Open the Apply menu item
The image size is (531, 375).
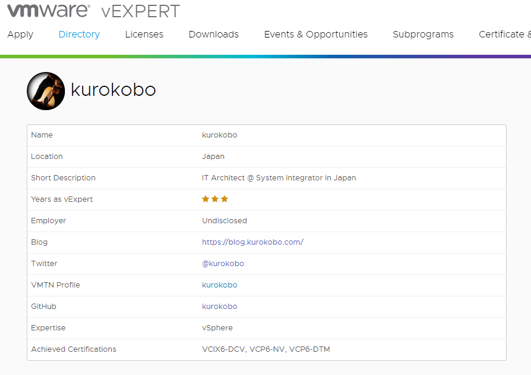pos(20,34)
